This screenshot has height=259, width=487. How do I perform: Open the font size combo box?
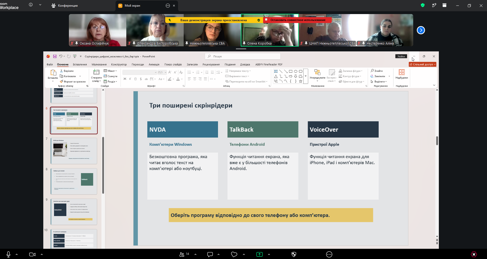(162, 72)
